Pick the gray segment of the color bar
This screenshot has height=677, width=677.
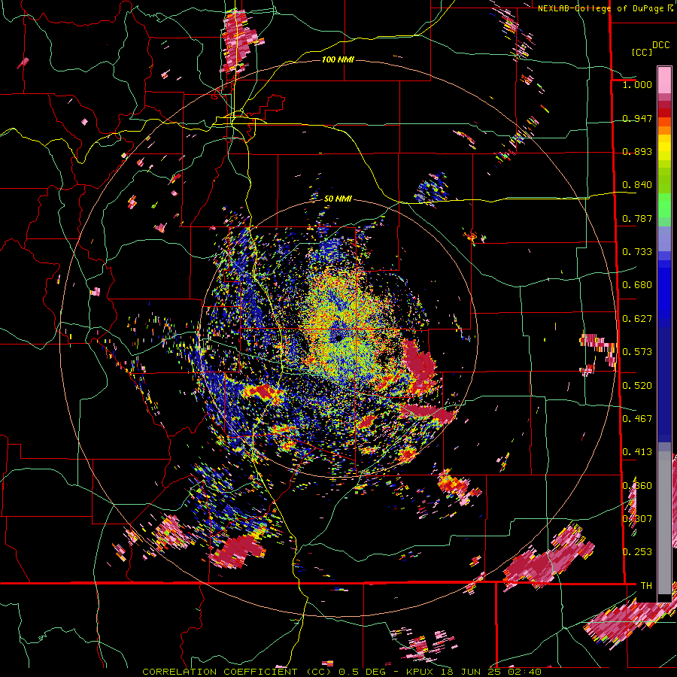664,523
